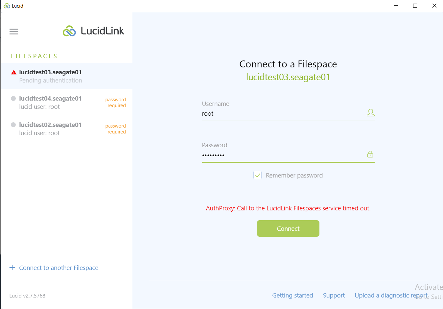
Task: Click Connect to another Filespace
Action: pos(58,268)
